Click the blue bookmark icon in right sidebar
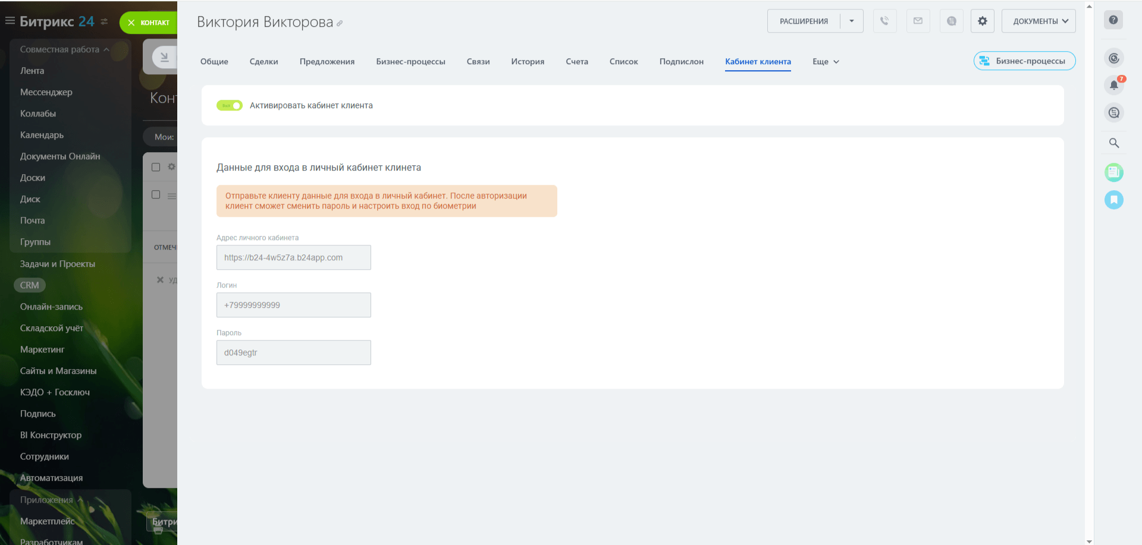 click(1114, 200)
